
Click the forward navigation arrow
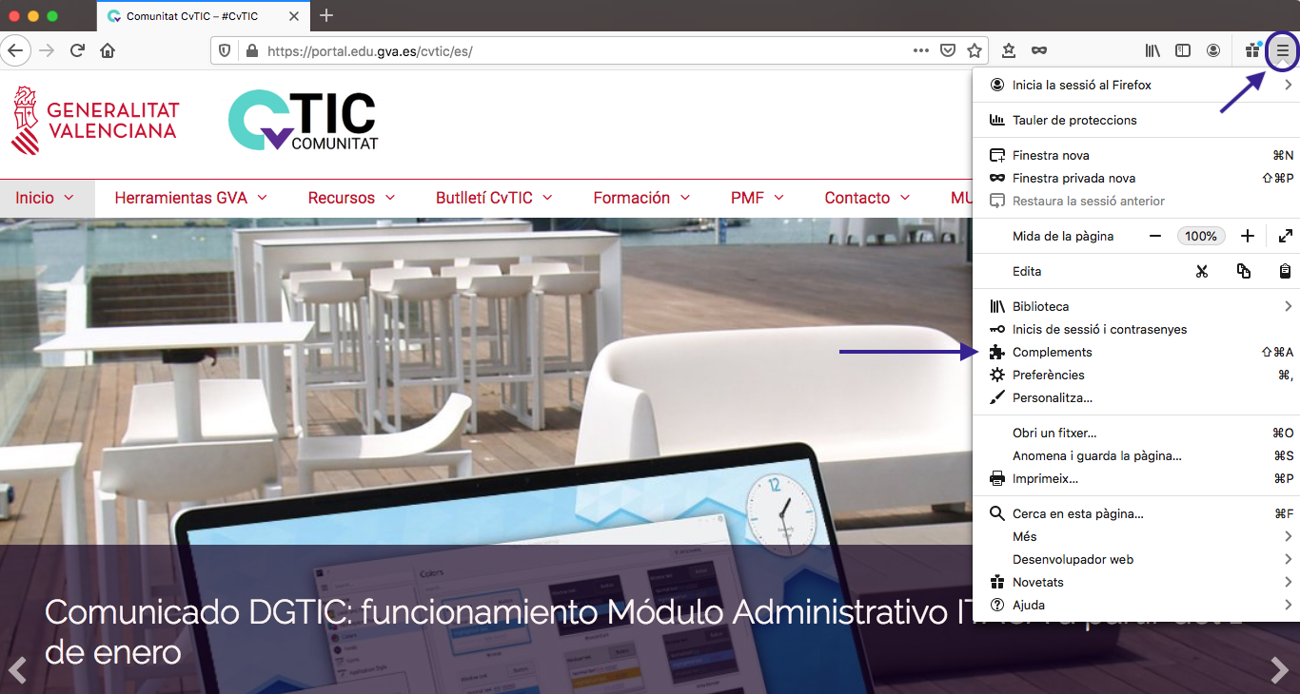tap(47, 50)
